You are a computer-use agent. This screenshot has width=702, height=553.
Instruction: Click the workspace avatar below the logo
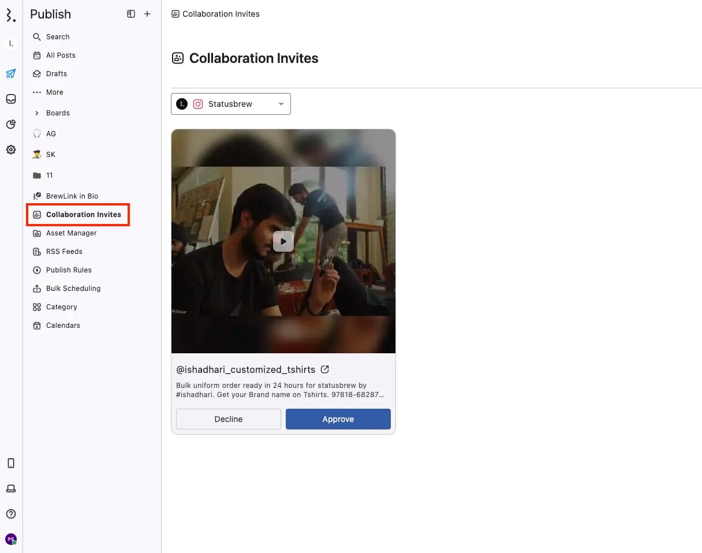point(11,43)
